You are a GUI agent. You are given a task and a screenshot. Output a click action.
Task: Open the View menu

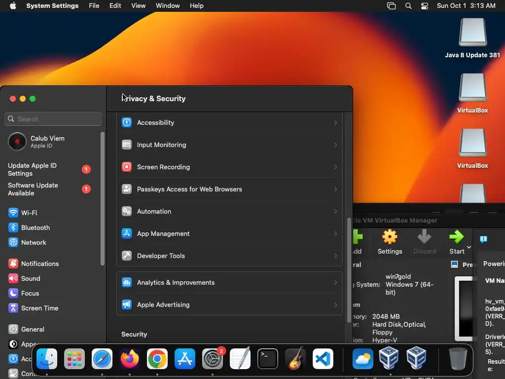tap(138, 6)
